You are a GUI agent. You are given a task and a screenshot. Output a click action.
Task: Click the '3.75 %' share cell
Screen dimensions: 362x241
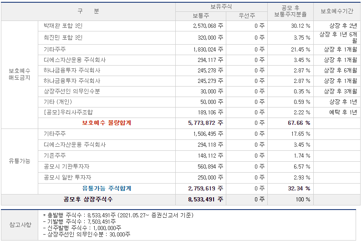click(x=302, y=38)
